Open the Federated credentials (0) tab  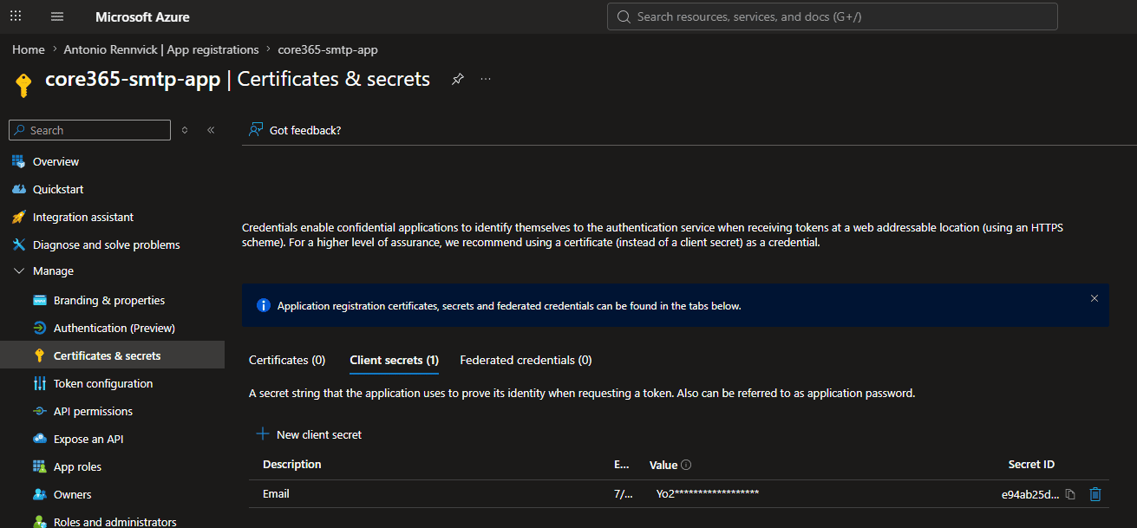point(526,360)
